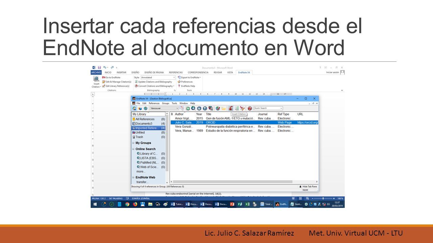Click the first Local Library mode icon

point(134,108)
